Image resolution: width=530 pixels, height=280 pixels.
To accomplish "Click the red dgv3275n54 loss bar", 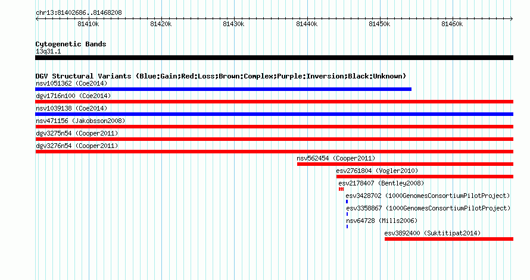I will click(x=274, y=139).
